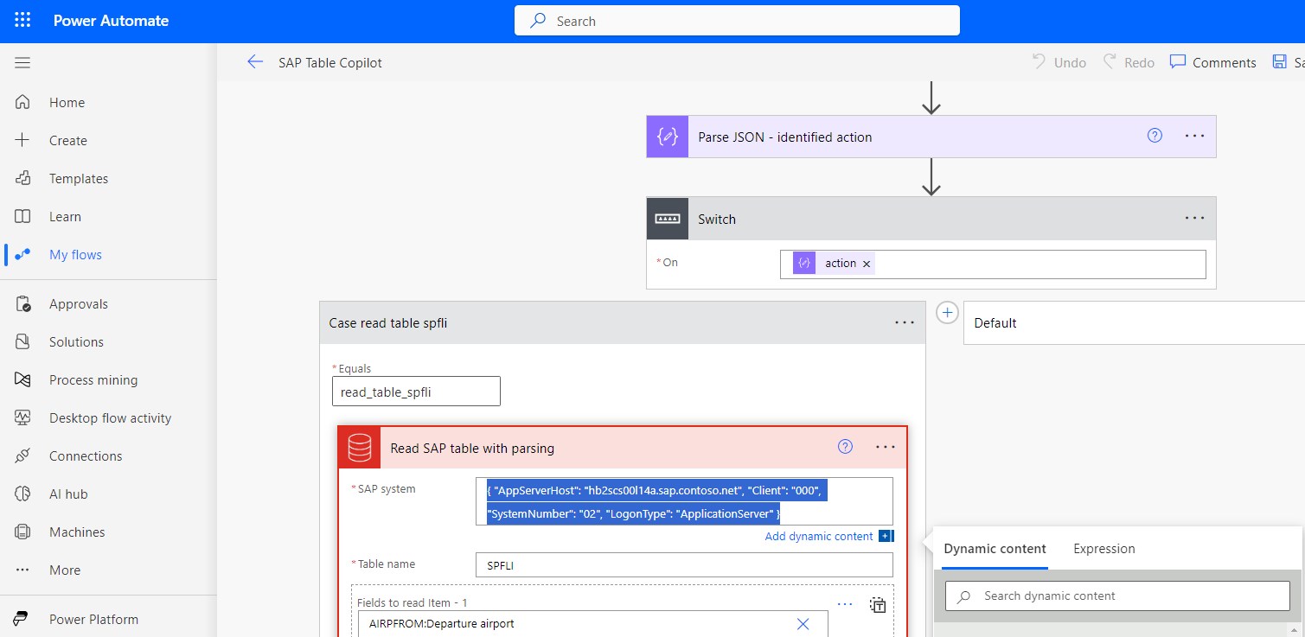Select the Read SAP table with parsing title
The height and width of the screenshot is (637, 1305).
click(472, 448)
